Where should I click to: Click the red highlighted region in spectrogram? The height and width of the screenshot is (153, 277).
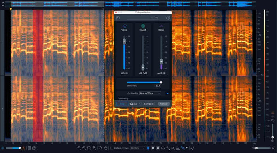[x=38, y=76]
